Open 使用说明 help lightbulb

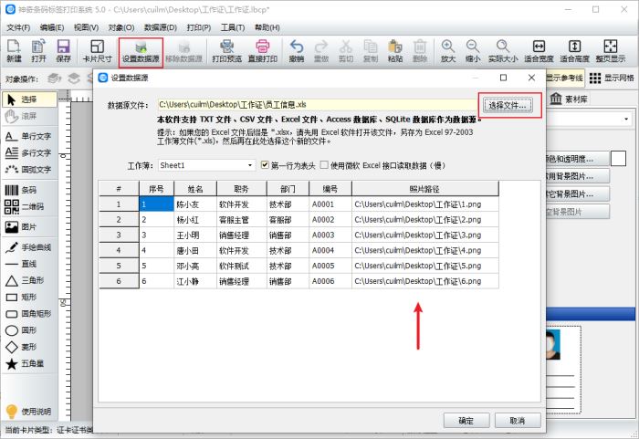pos(28,412)
